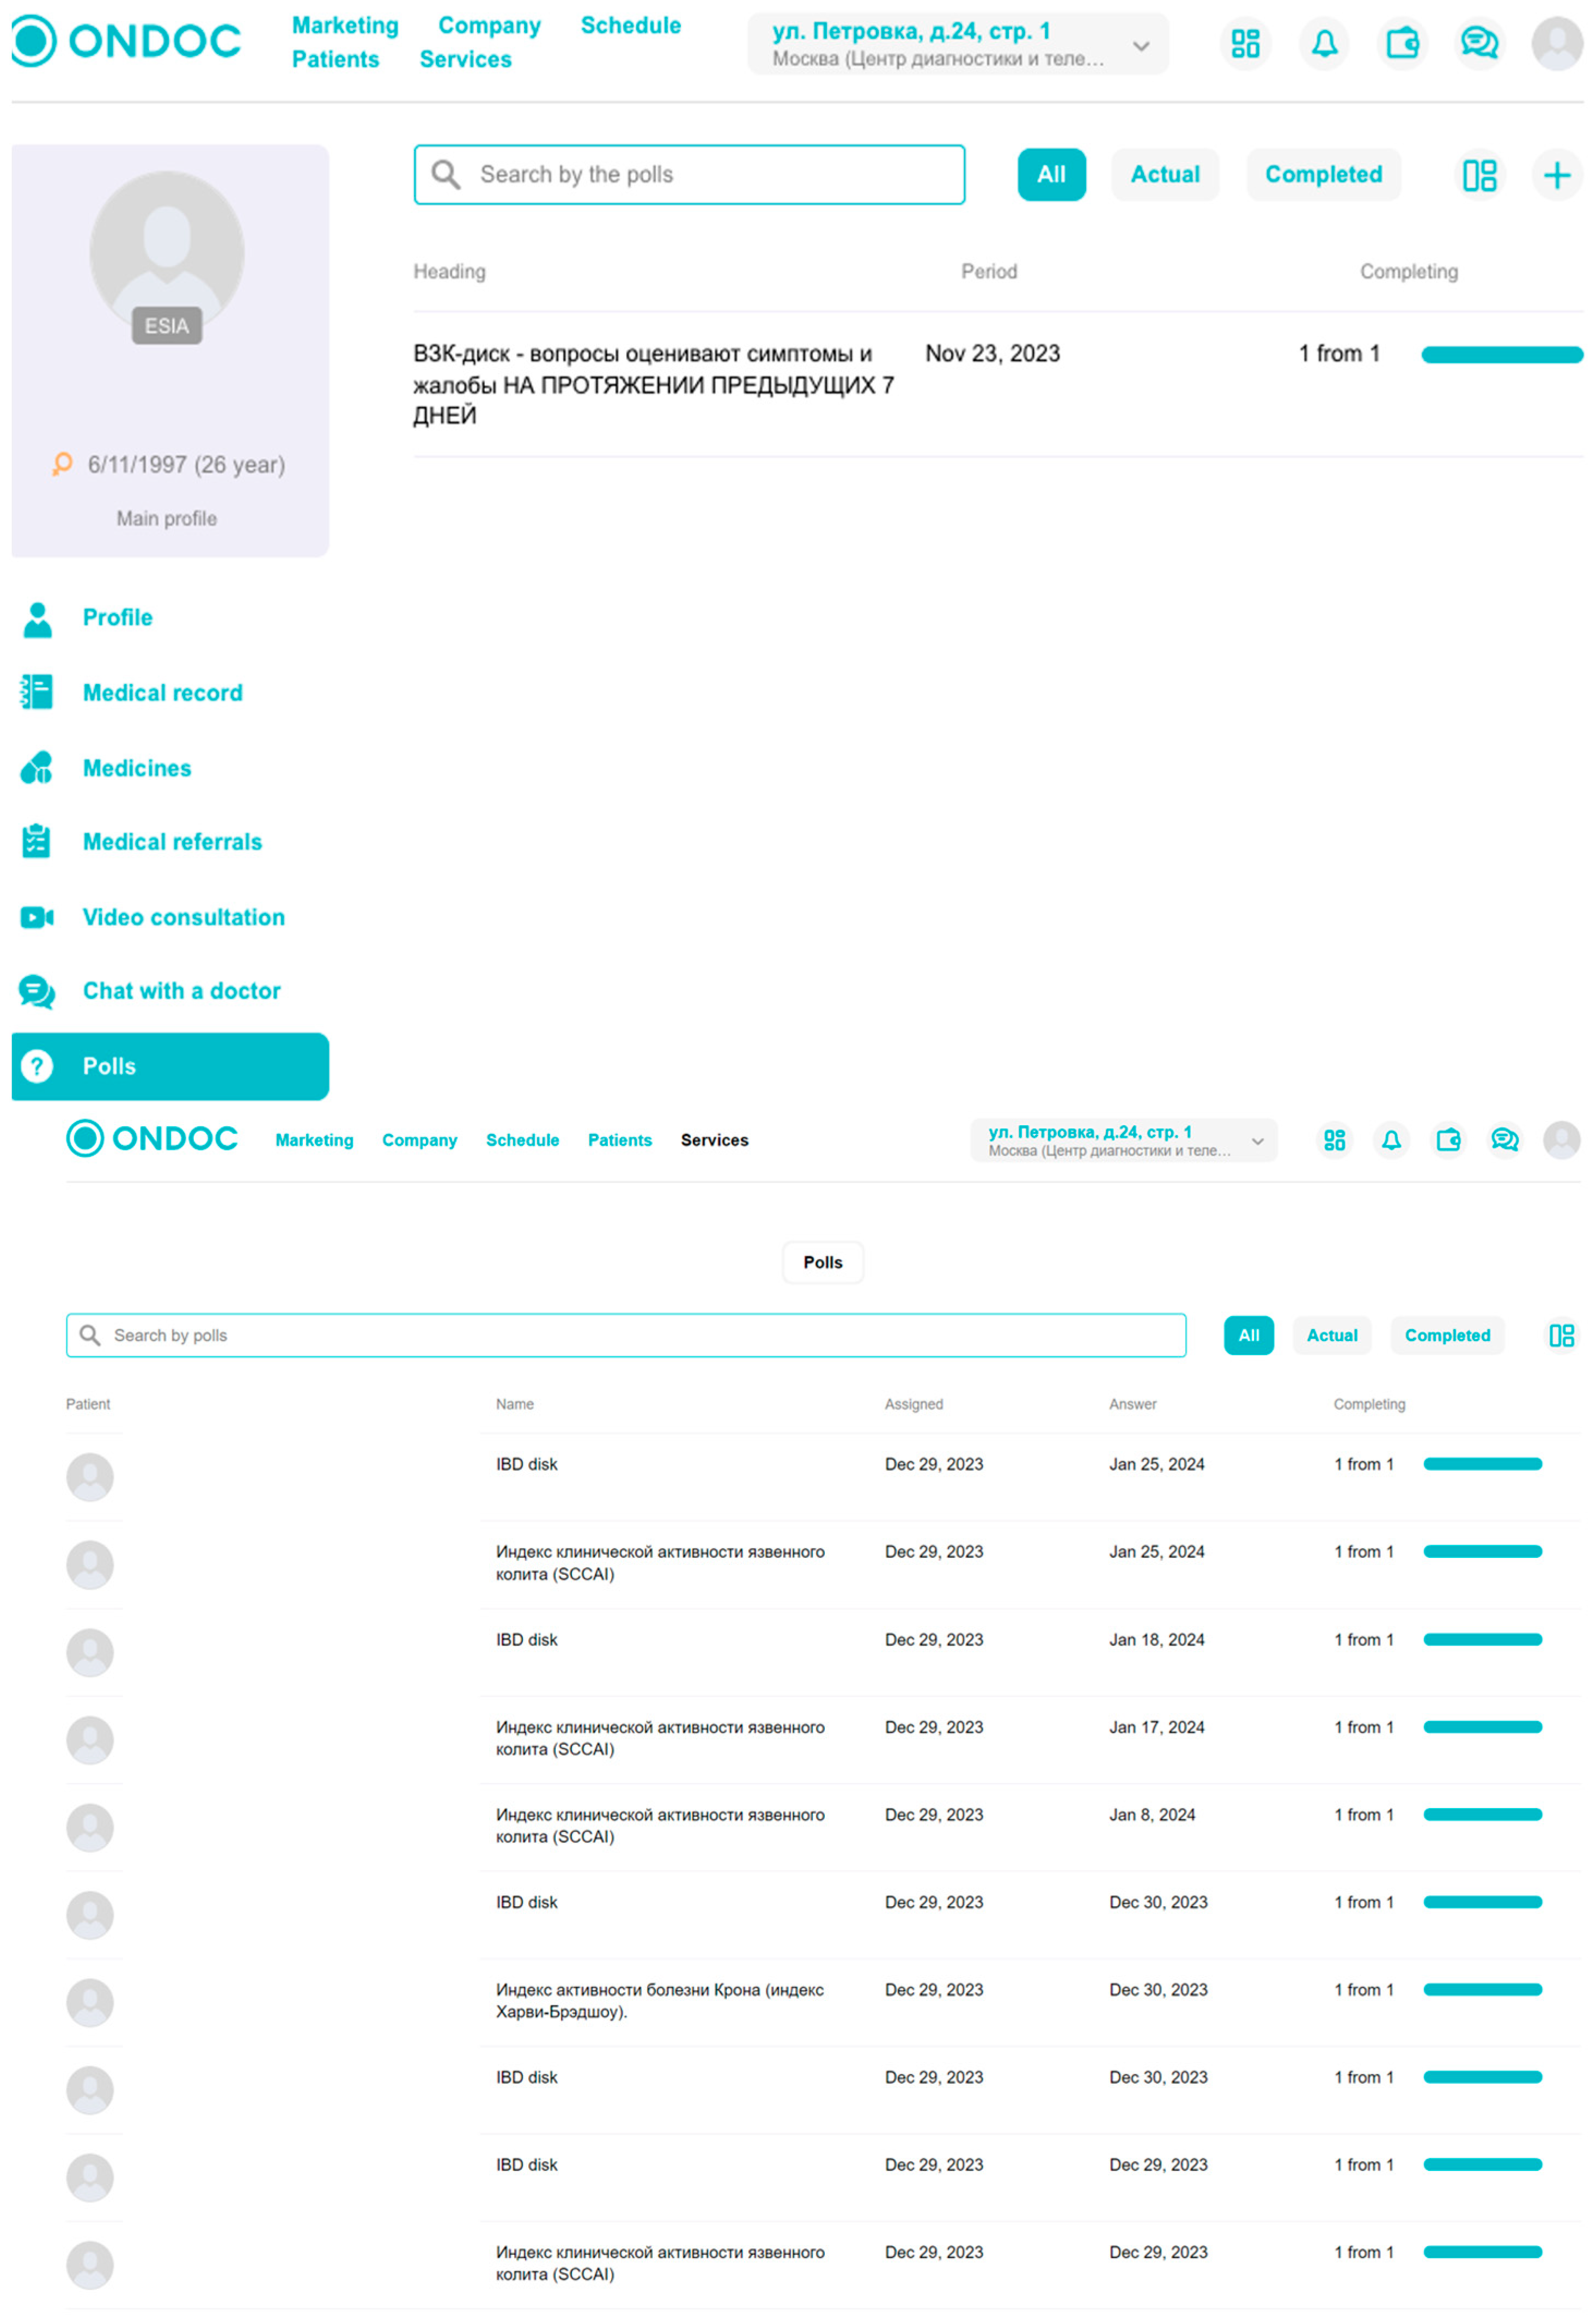The width and height of the screenshot is (1596, 2323).
Task: Click the plus icon to add poll
Action: [x=1556, y=176]
